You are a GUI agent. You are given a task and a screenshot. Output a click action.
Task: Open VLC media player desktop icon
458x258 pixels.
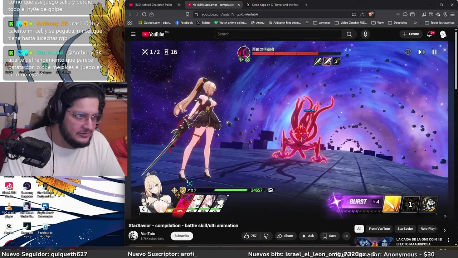point(9,210)
